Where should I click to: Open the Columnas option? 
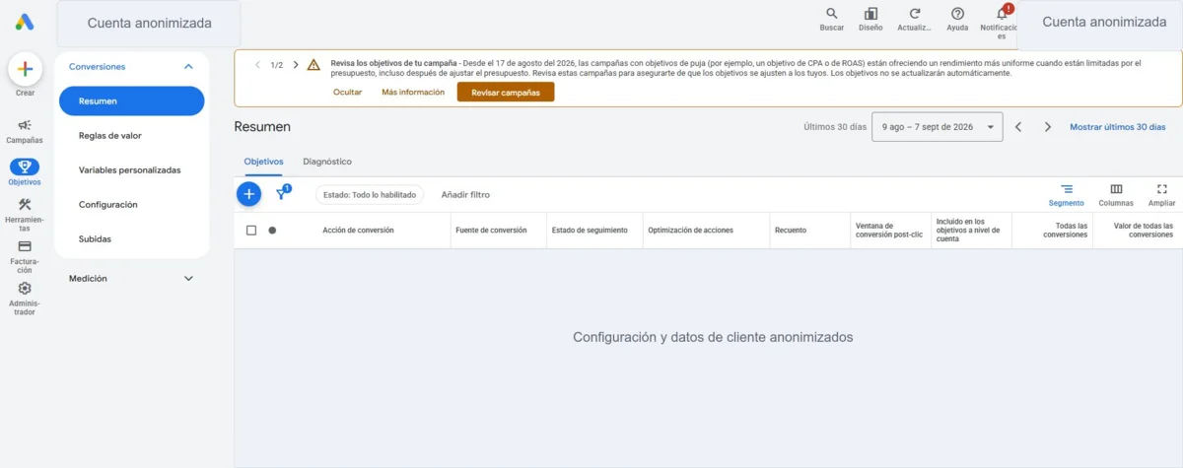[x=1116, y=194]
